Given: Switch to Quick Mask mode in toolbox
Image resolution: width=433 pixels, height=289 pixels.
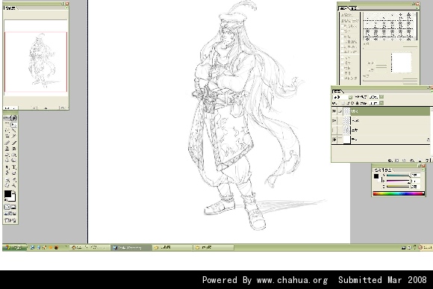Looking at the screenshot, I should pyautogui.click(x=13, y=207).
